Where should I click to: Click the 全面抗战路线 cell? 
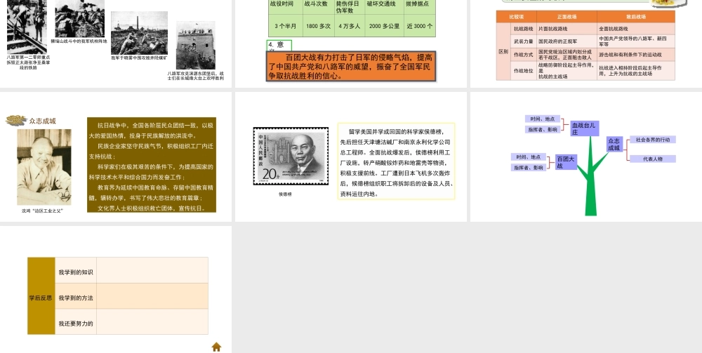coord(636,29)
